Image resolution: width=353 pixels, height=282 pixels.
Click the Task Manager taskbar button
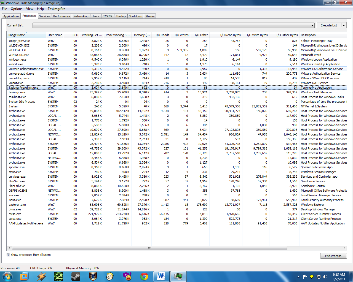pyautogui.click(x=178, y=276)
